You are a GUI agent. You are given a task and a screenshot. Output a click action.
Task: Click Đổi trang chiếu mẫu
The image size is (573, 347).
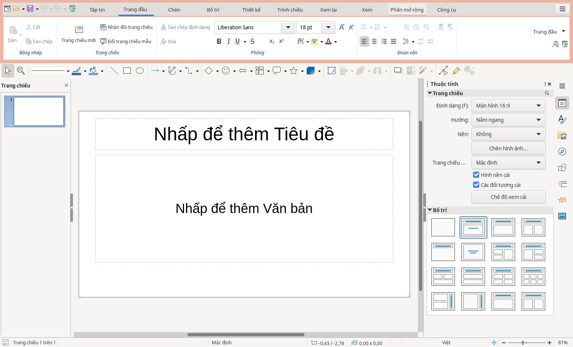[x=126, y=41]
